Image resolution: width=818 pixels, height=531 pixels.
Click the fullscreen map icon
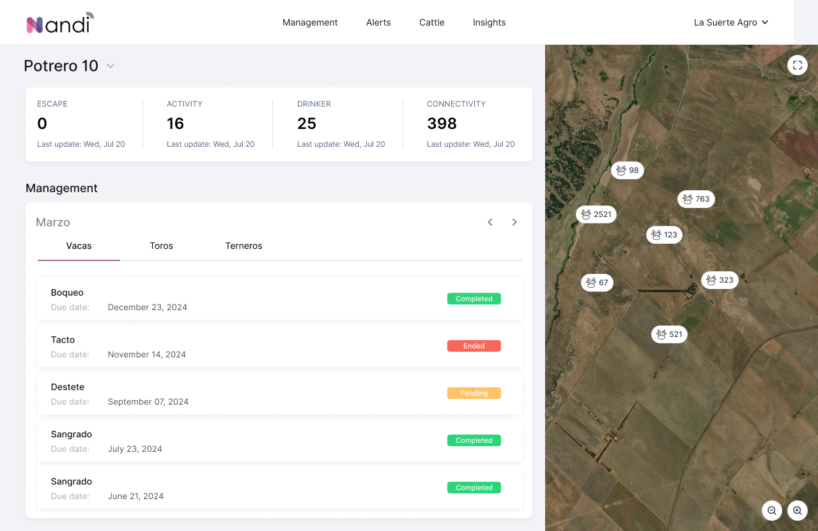click(797, 65)
